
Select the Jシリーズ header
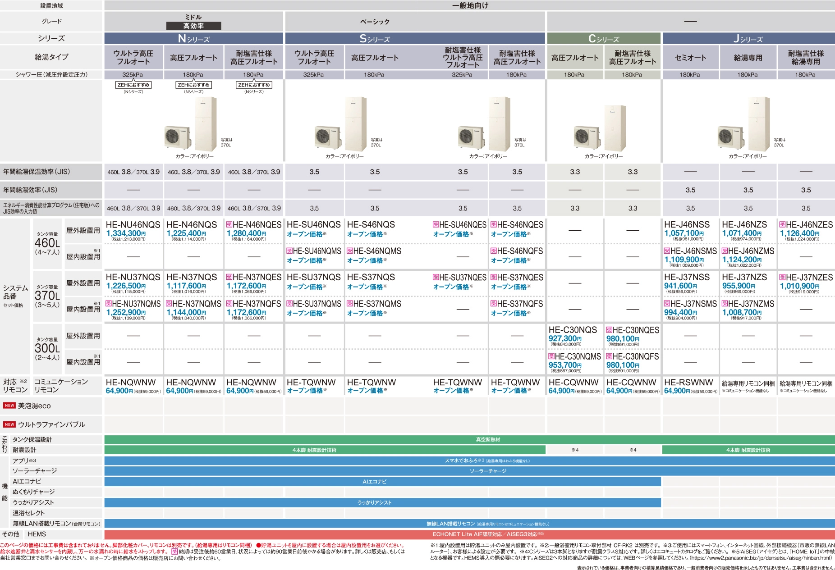click(748, 39)
